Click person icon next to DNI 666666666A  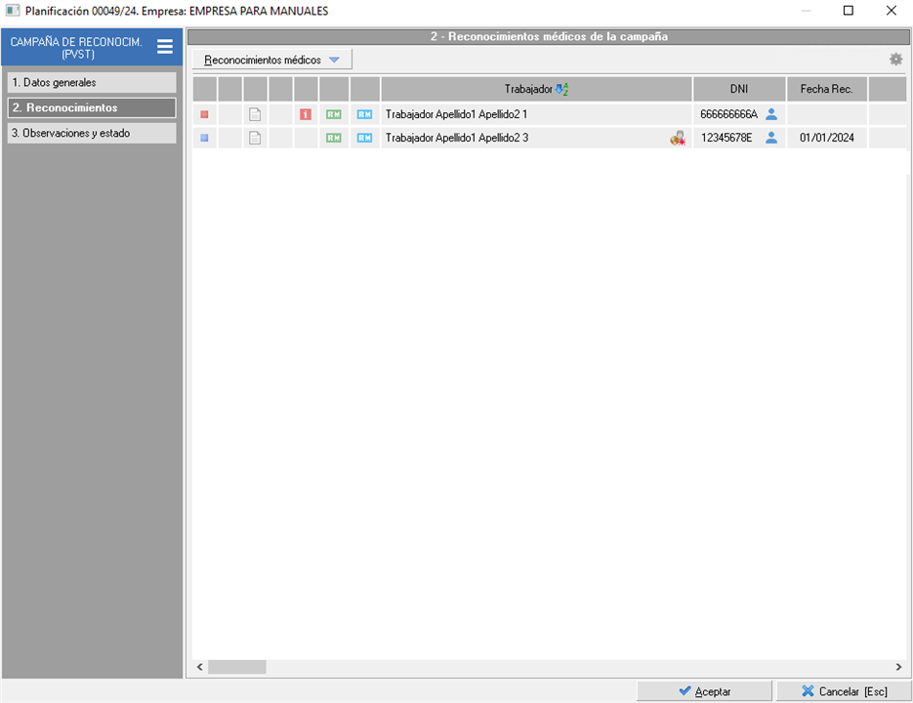coord(771,114)
